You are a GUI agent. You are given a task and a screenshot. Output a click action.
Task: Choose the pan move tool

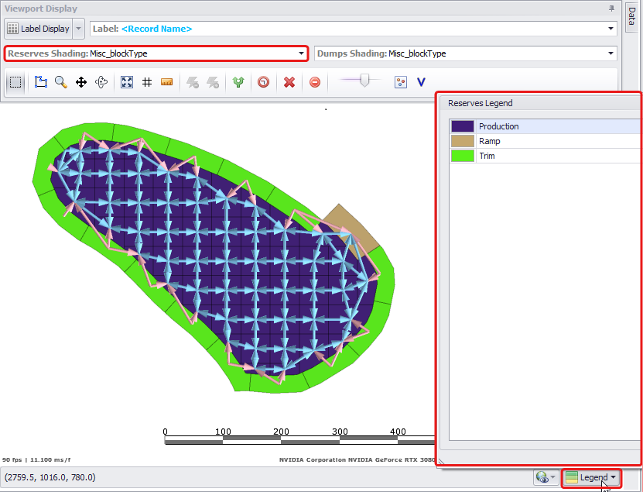click(x=80, y=82)
